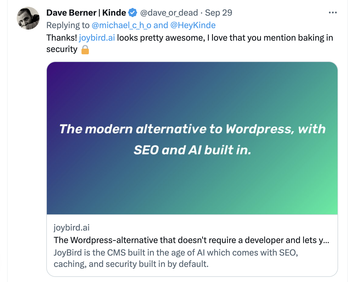Select the gradient banner reading 'The modern alternative'

pyautogui.click(x=192, y=129)
